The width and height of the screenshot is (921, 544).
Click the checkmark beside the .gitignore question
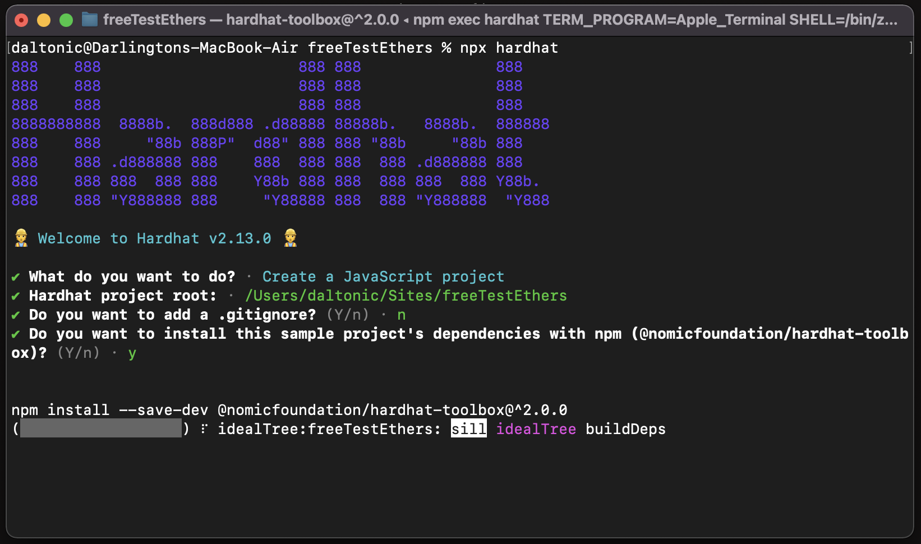click(x=16, y=315)
